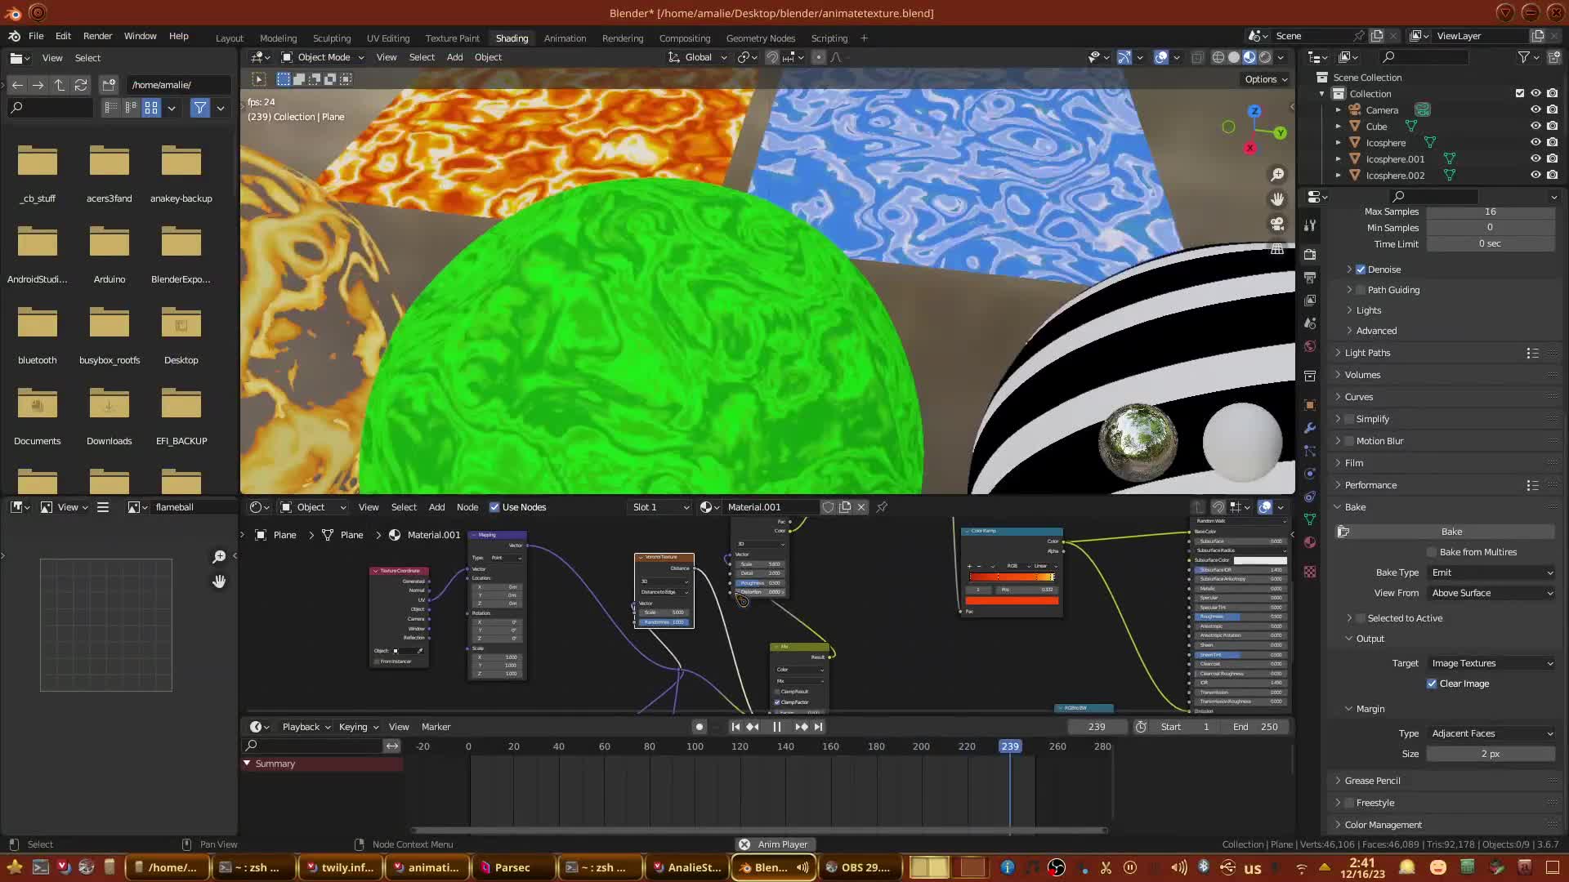Uncheck the Denoise checkbox
Image resolution: width=1569 pixels, height=882 pixels.
[1361, 269]
